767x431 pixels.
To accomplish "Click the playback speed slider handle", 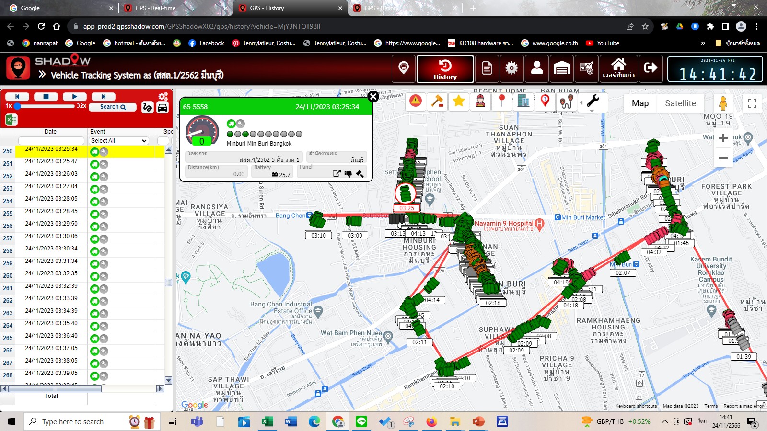I will 17,106.
